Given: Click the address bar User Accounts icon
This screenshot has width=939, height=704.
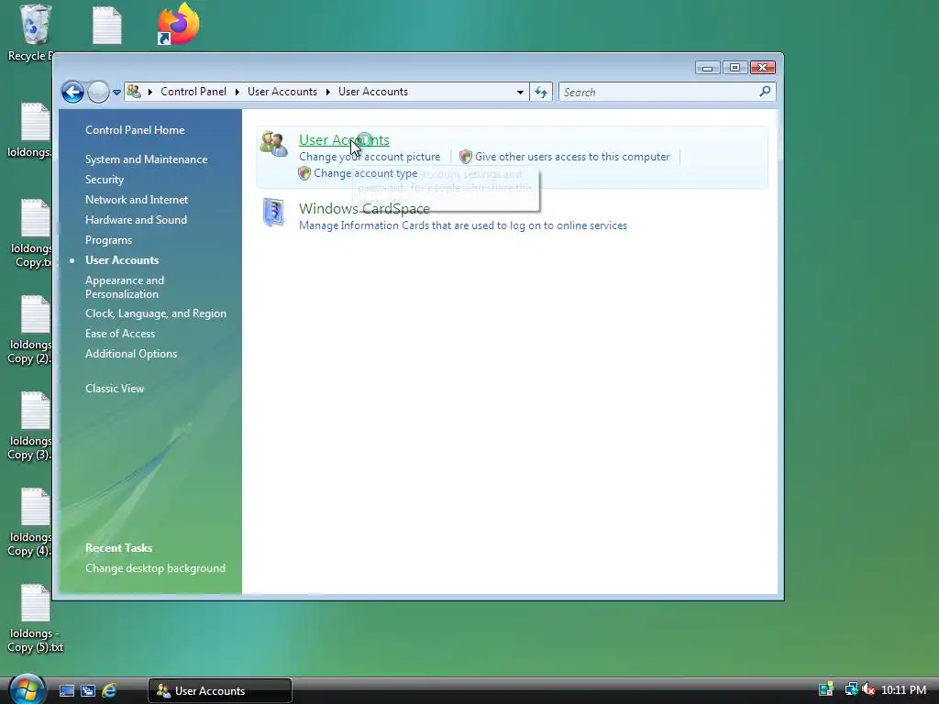Looking at the screenshot, I should pyautogui.click(x=134, y=92).
